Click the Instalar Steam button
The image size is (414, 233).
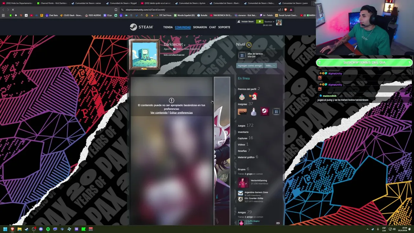[x=246, y=22]
